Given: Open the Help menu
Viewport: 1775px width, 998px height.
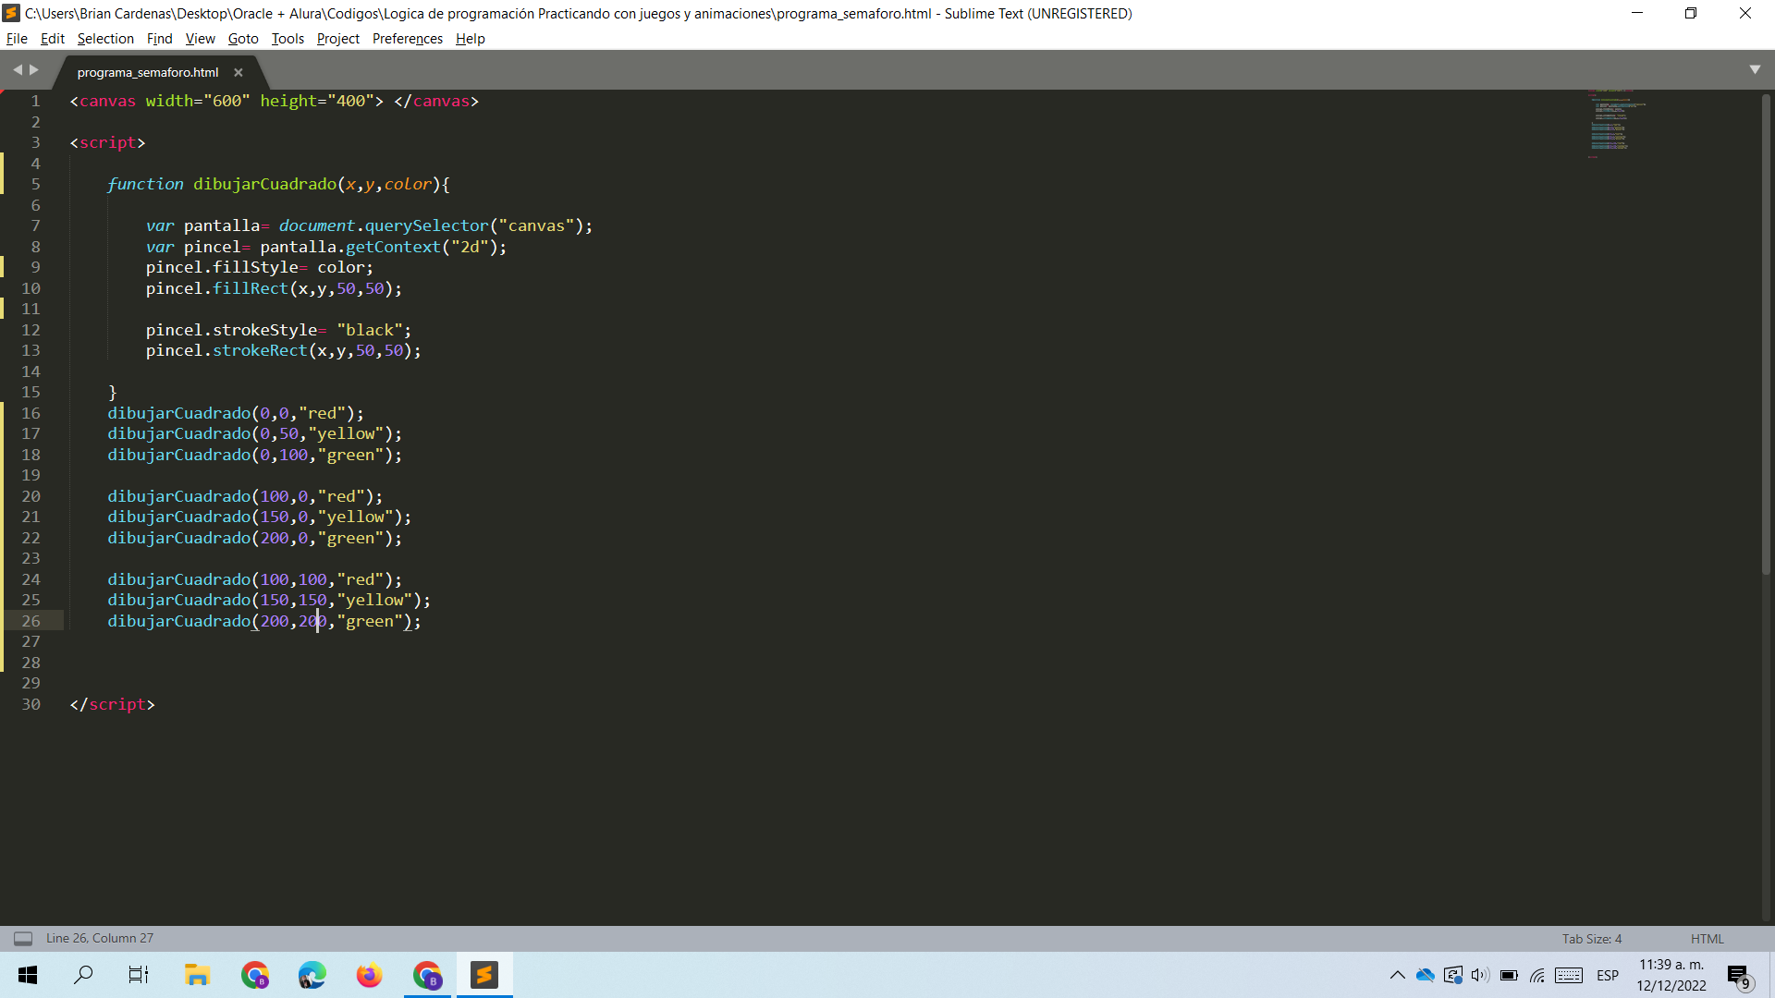Looking at the screenshot, I should [x=471, y=39].
